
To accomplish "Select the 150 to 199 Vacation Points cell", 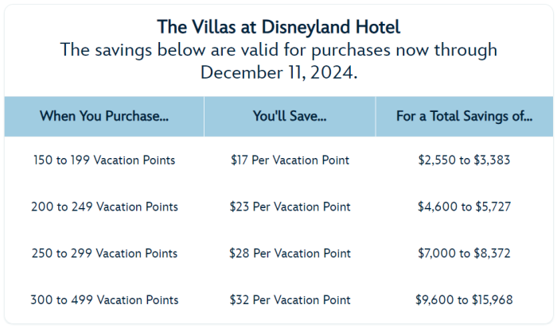I will (104, 160).
